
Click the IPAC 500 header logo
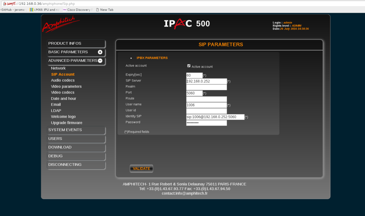[187, 24]
